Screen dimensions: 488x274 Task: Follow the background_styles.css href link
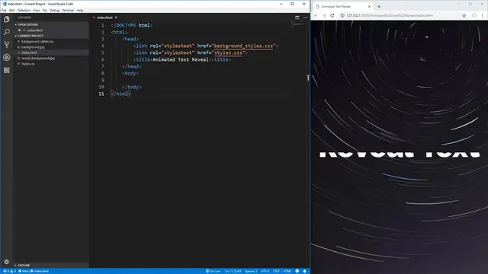pos(243,46)
